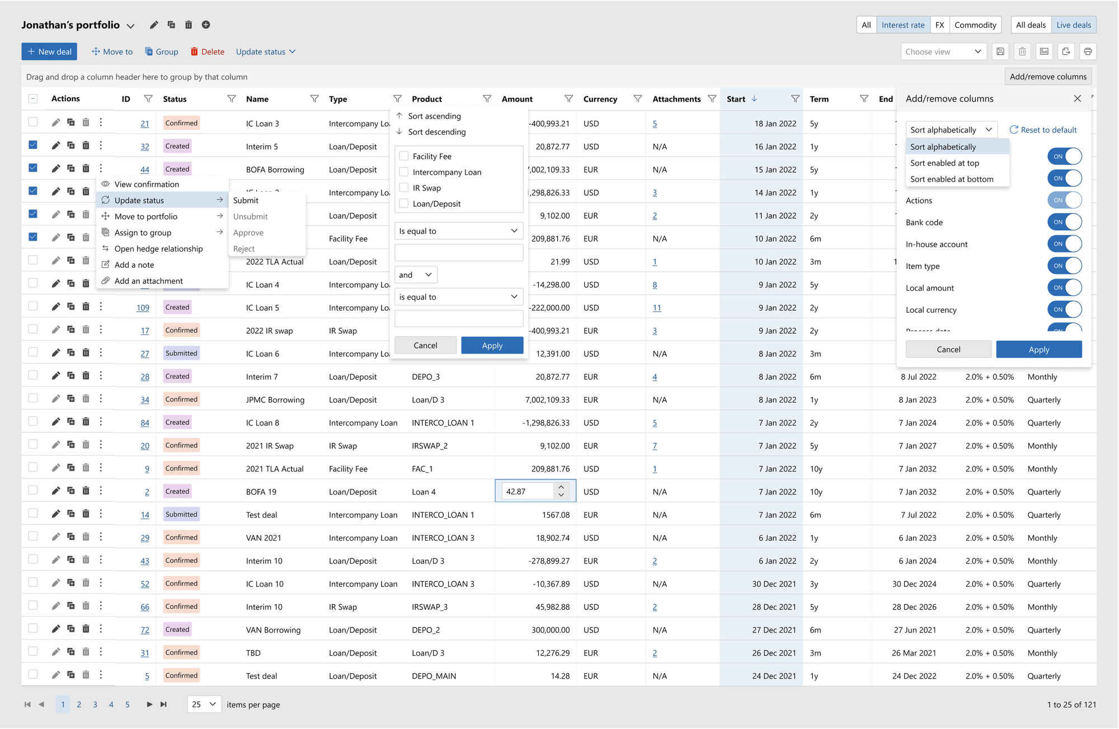Click the print icon in top toolbar
This screenshot has height=729, width=1119.
[x=1088, y=51]
